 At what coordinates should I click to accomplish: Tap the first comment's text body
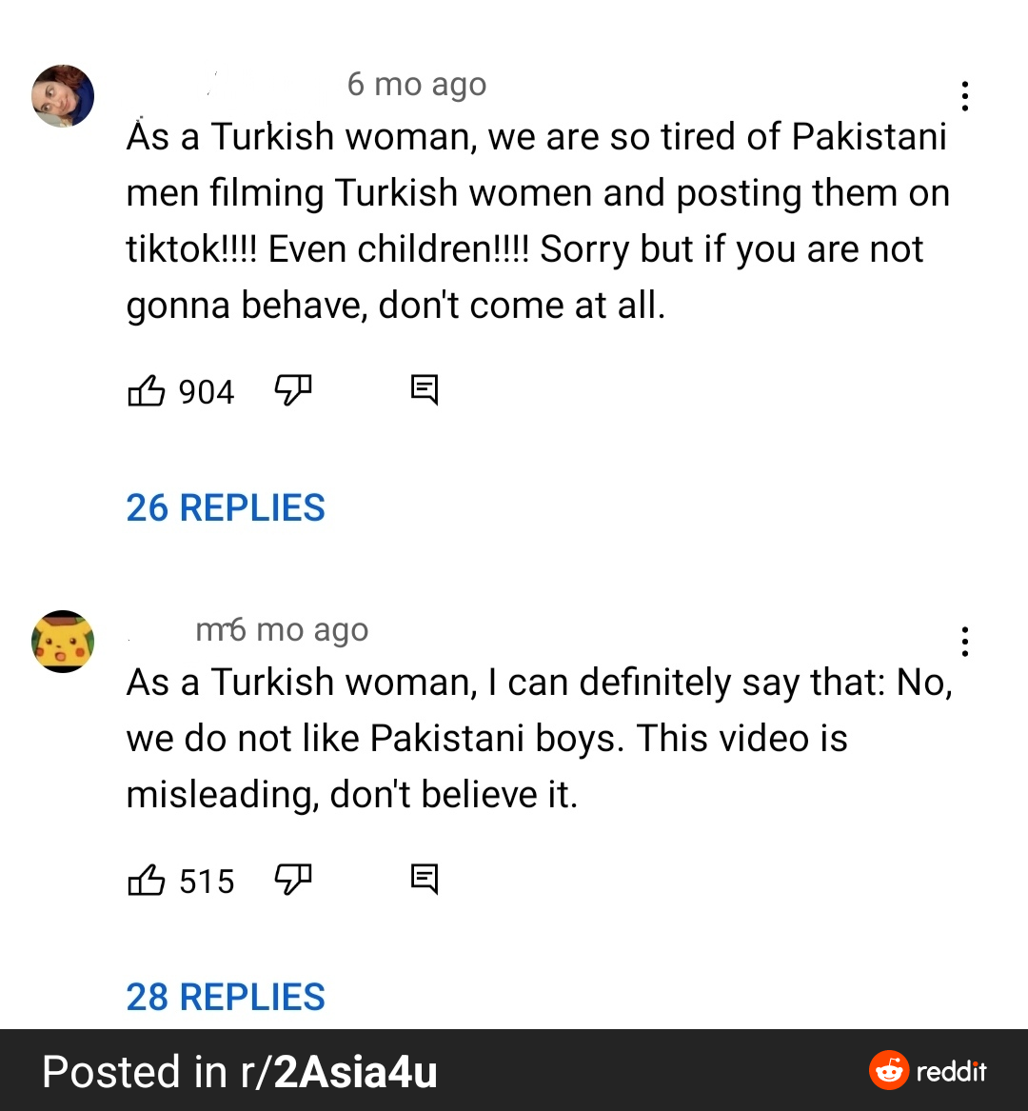[x=538, y=221]
